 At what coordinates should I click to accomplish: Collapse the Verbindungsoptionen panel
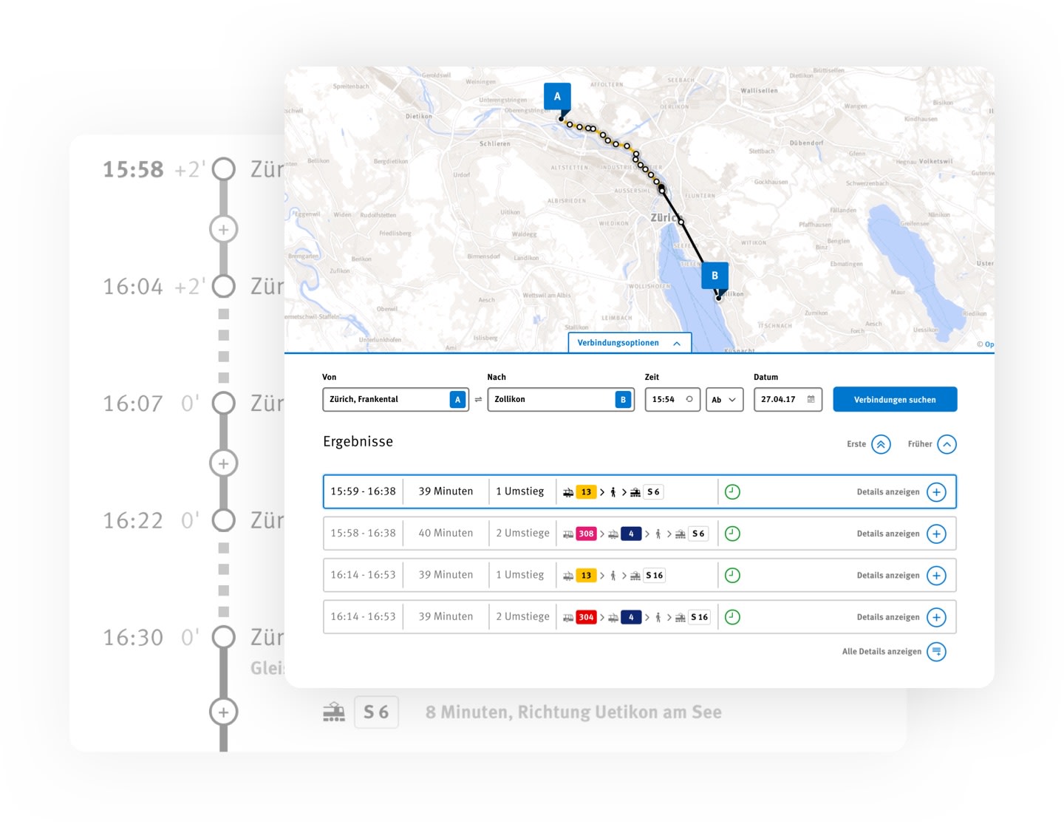click(676, 342)
